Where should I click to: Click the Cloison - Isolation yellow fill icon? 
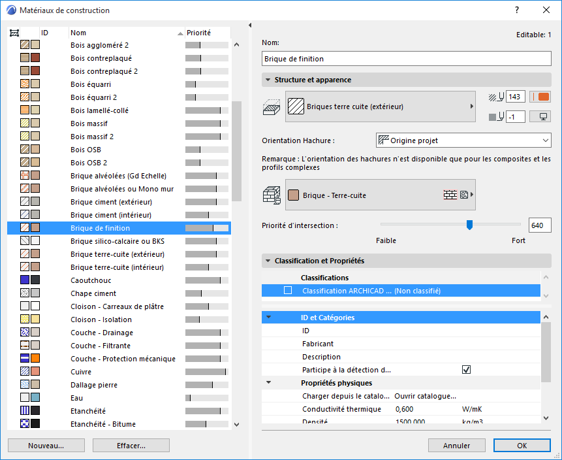click(x=25, y=319)
